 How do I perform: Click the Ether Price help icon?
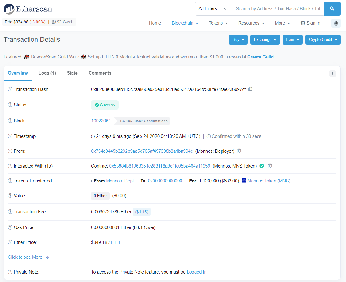pyautogui.click(x=10, y=242)
